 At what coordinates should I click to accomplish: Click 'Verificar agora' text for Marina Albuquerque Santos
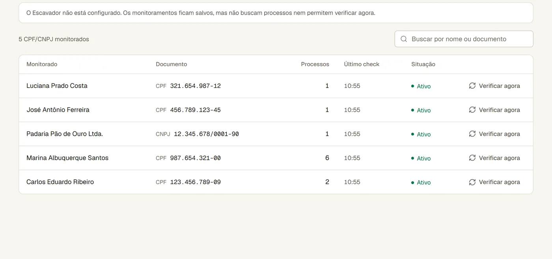[499, 158]
